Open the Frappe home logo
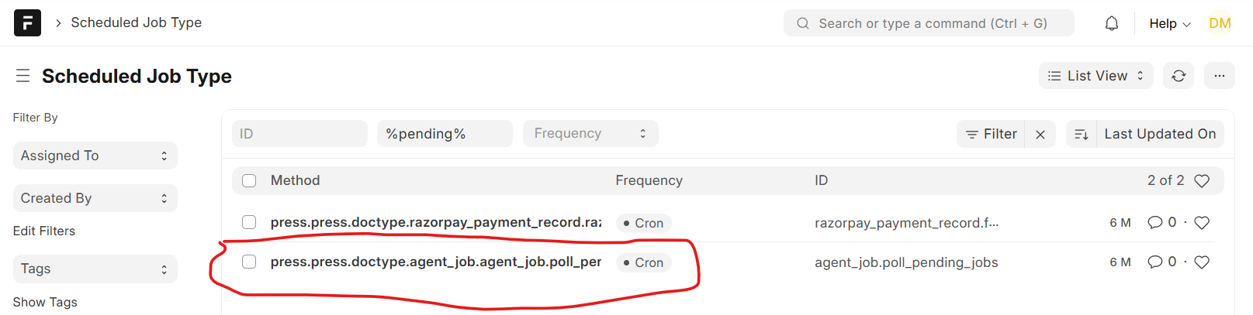Screen dimensions: 1253x315 click(27, 22)
